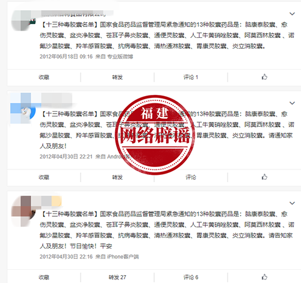Open the first post's blurred avatar
The image size is (301, 283).
coord(23,20)
